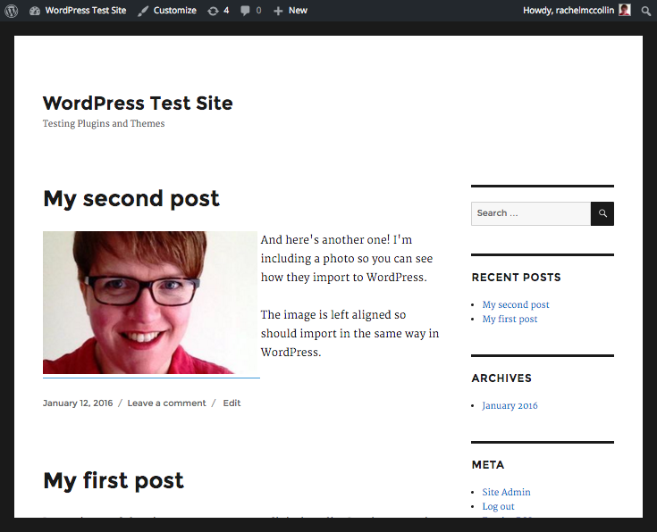Click the black sidebar search button

coord(602,213)
